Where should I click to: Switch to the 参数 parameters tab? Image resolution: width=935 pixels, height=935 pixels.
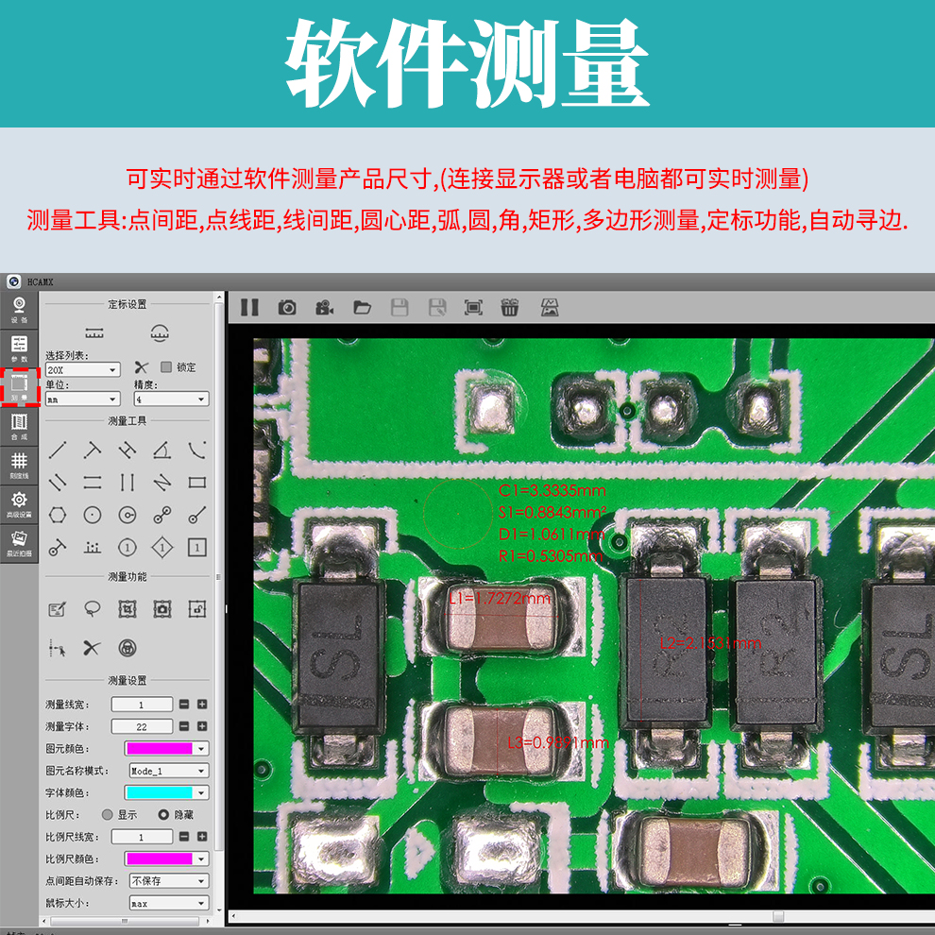[19, 348]
